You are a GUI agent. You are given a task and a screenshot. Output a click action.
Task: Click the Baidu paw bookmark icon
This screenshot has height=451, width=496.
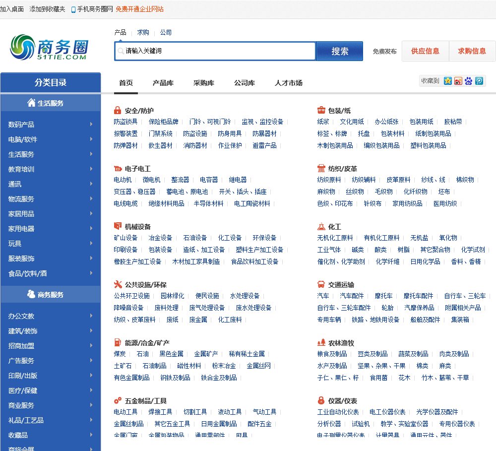(x=469, y=81)
